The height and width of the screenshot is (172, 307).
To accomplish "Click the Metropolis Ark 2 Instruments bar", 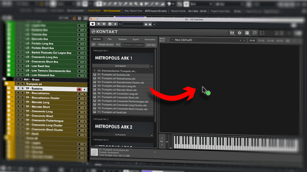I will coord(120,135).
